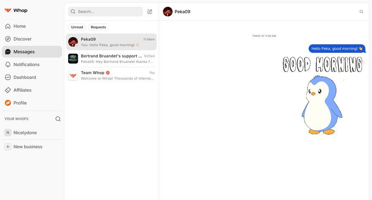Click the Whop logo icon
This screenshot has width=372, height=200.
click(x=8, y=10)
